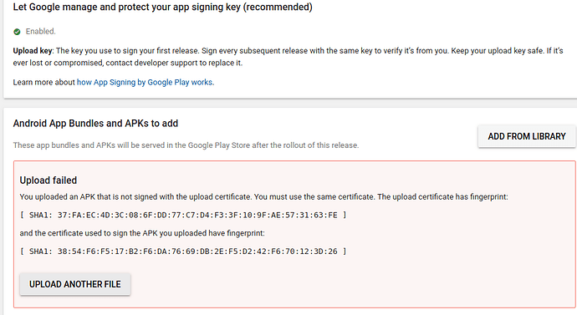
Task: Select the upload certificate fingerprint starting 37:FA
Action: [197, 215]
